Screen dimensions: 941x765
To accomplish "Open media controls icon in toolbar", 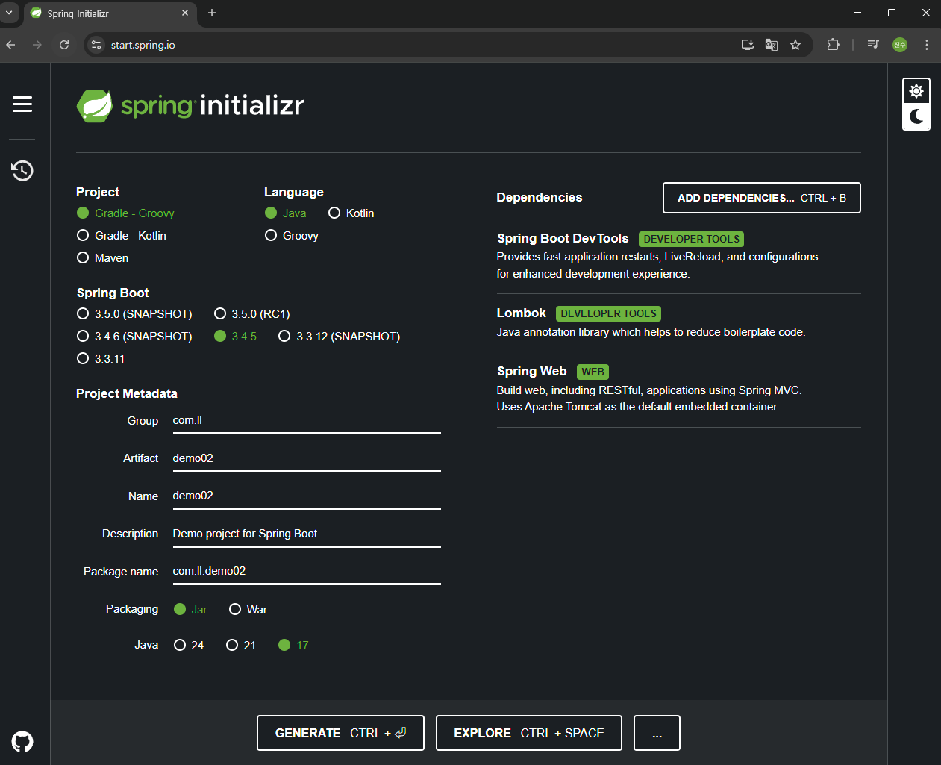I will point(873,45).
